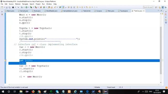Open the External Tools dropdown arrow

[x=38, y=7]
